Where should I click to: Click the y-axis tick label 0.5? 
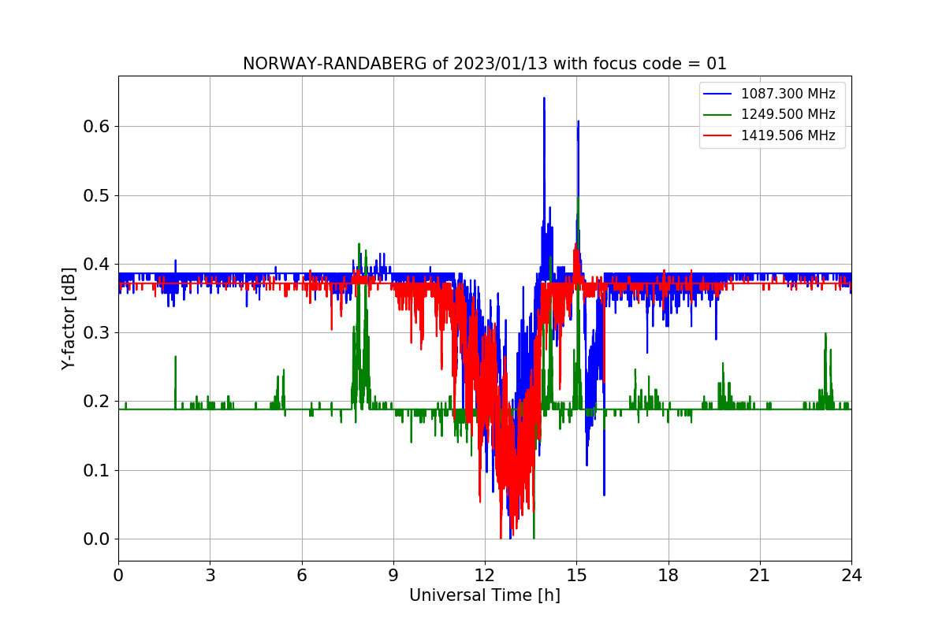click(x=96, y=195)
